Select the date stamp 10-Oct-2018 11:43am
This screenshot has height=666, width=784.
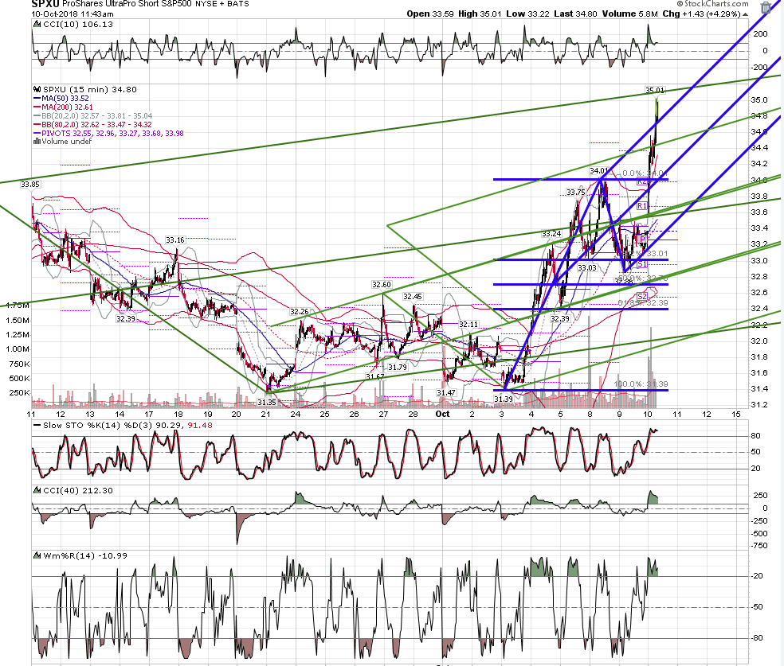click(x=73, y=14)
